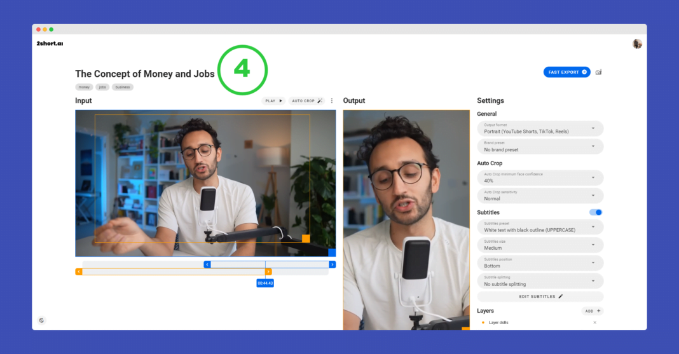Add a new layer
The width and height of the screenshot is (679, 354).
(593, 311)
